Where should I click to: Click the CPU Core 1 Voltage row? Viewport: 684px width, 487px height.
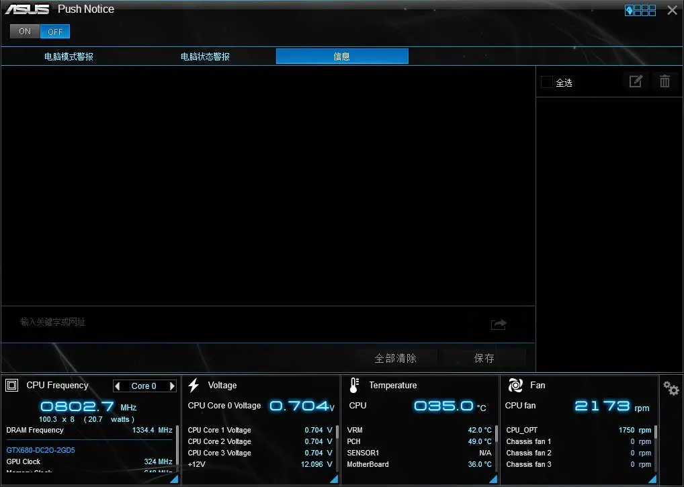[260, 431]
